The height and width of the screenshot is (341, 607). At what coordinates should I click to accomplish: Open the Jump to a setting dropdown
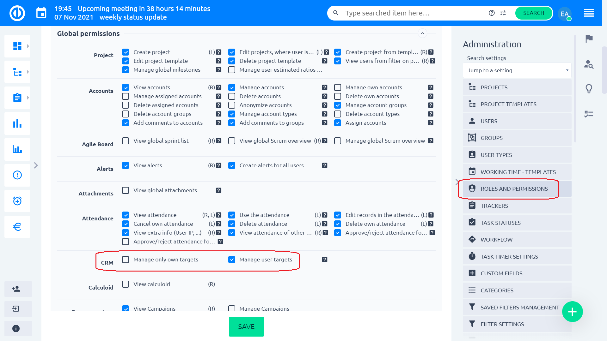coord(517,70)
